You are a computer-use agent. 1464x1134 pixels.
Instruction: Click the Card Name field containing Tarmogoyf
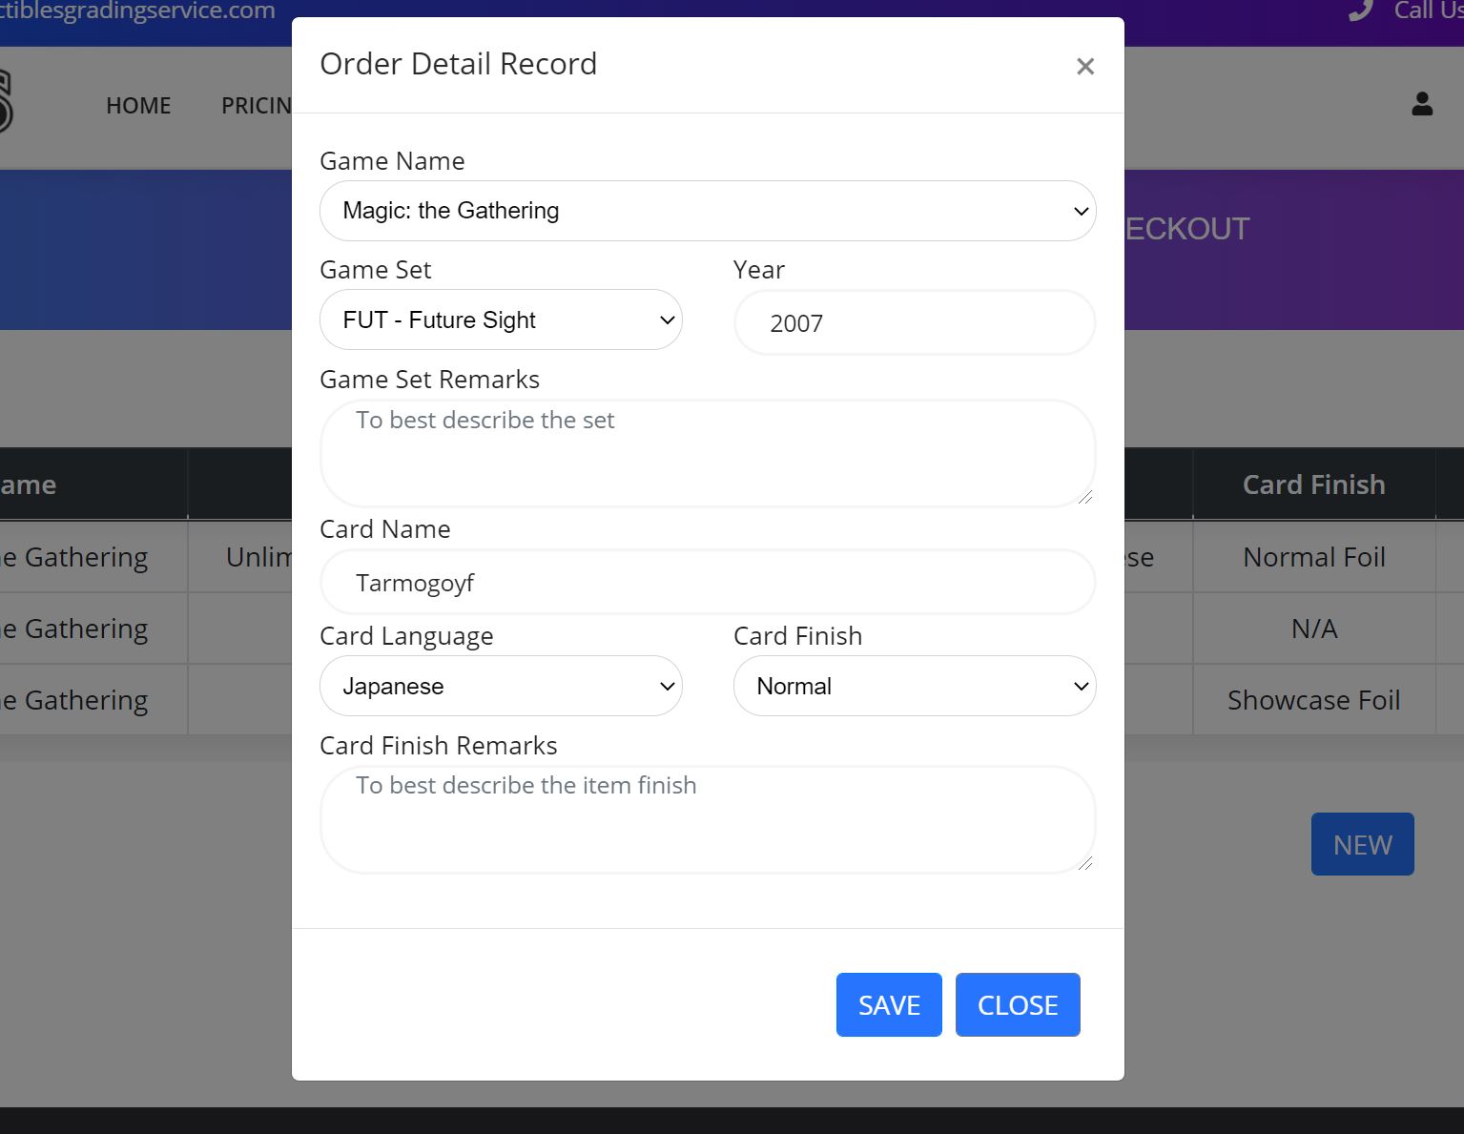point(708,582)
